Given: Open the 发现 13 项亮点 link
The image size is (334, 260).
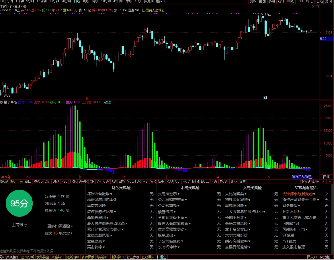Looking at the screenshot, I should coord(58,233).
